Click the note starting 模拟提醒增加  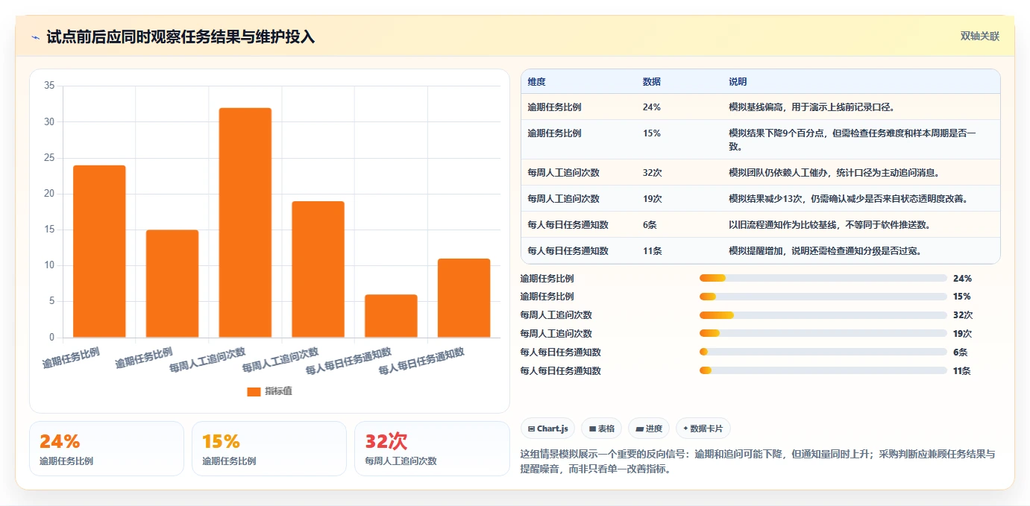825,251
